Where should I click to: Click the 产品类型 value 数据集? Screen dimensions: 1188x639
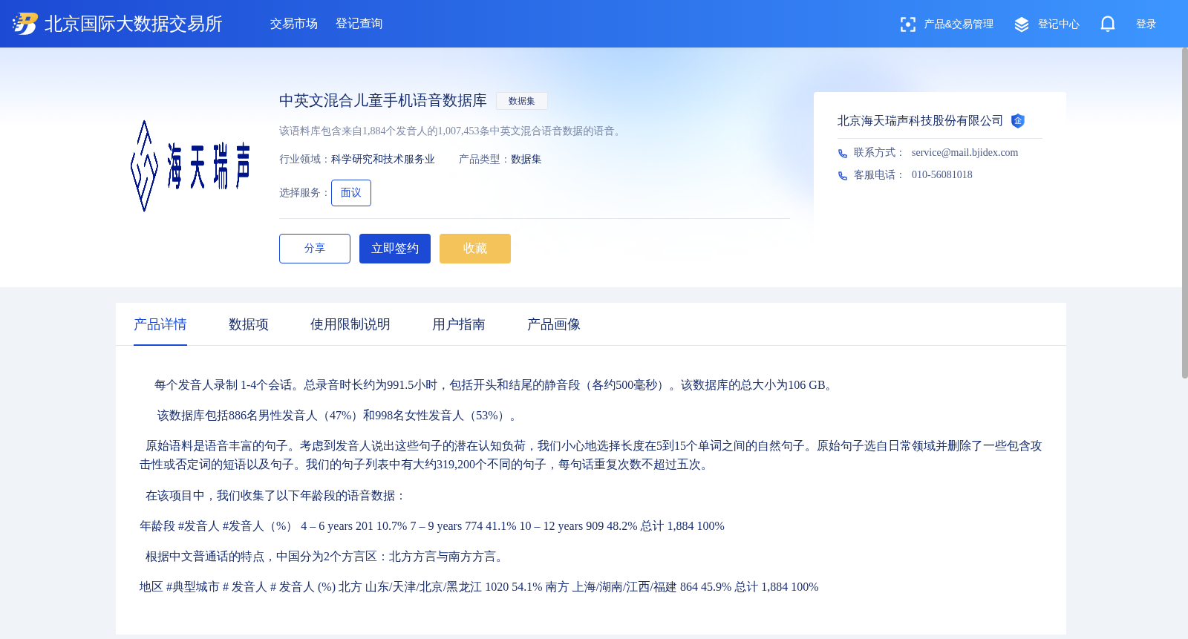point(526,160)
